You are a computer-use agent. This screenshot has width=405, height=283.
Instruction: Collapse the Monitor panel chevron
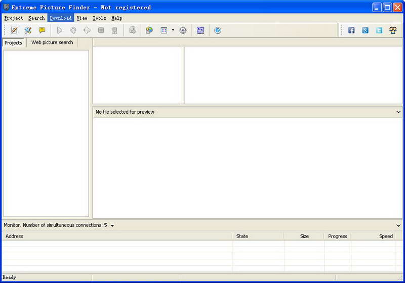pyautogui.click(x=398, y=225)
